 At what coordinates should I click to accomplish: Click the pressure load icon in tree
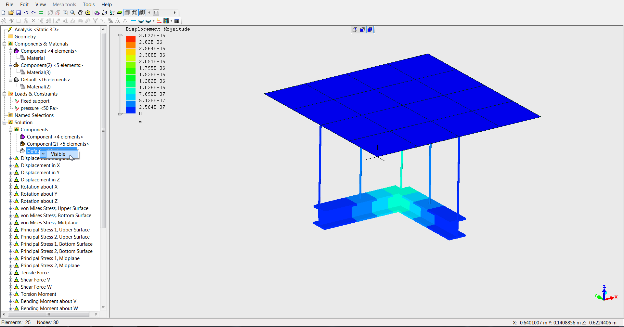coord(17,108)
